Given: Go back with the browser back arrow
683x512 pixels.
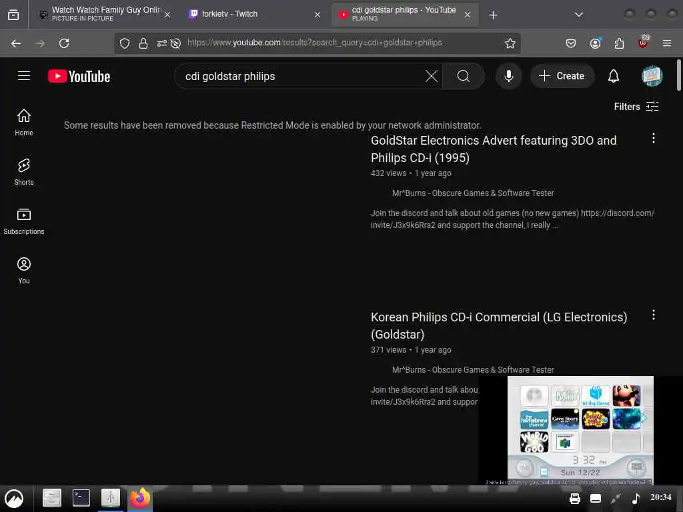Looking at the screenshot, I should pyautogui.click(x=16, y=43).
